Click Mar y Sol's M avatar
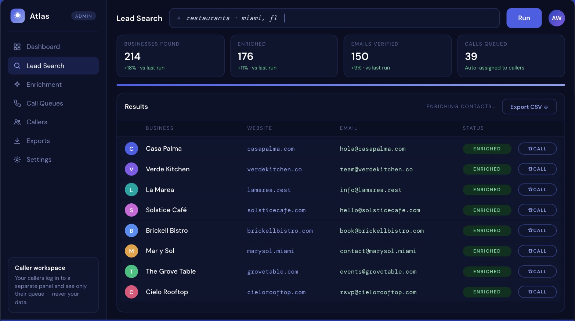Viewport: 575px width, 321px height. point(131,251)
